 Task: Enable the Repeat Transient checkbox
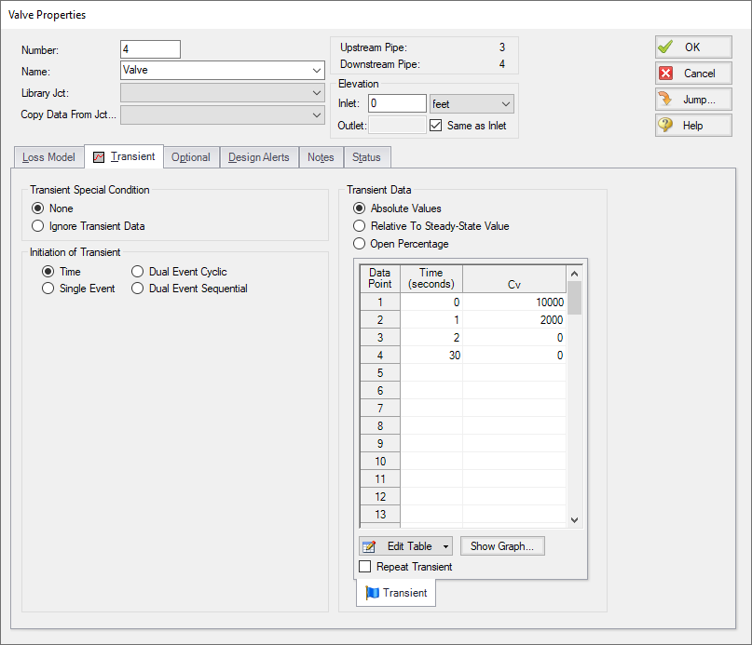(365, 566)
